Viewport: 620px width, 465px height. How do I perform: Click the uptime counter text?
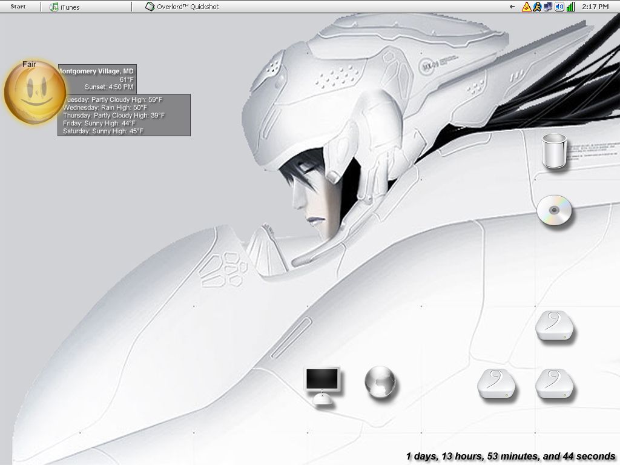pyautogui.click(x=510, y=456)
